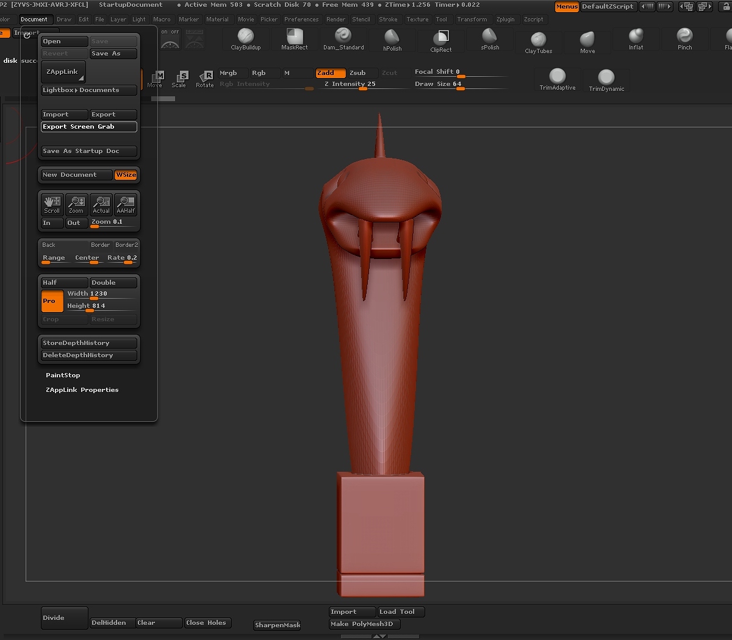Click the Z Intensity slider

(362, 84)
